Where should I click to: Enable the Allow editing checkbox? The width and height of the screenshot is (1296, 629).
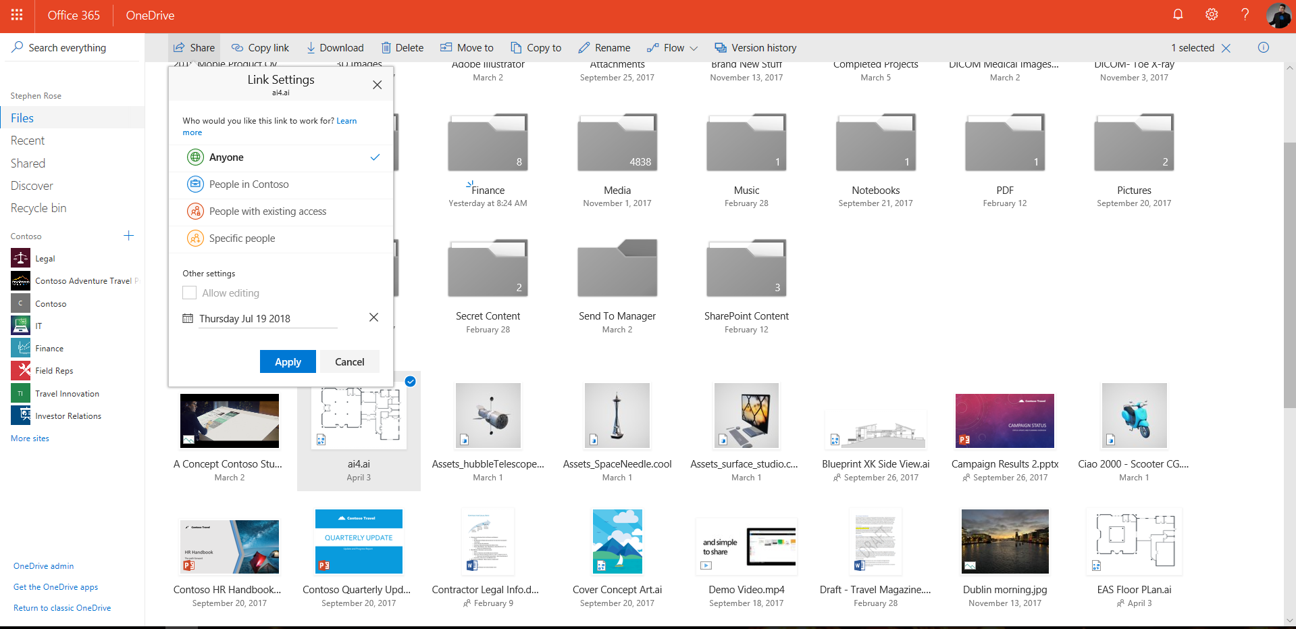(x=189, y=293)
